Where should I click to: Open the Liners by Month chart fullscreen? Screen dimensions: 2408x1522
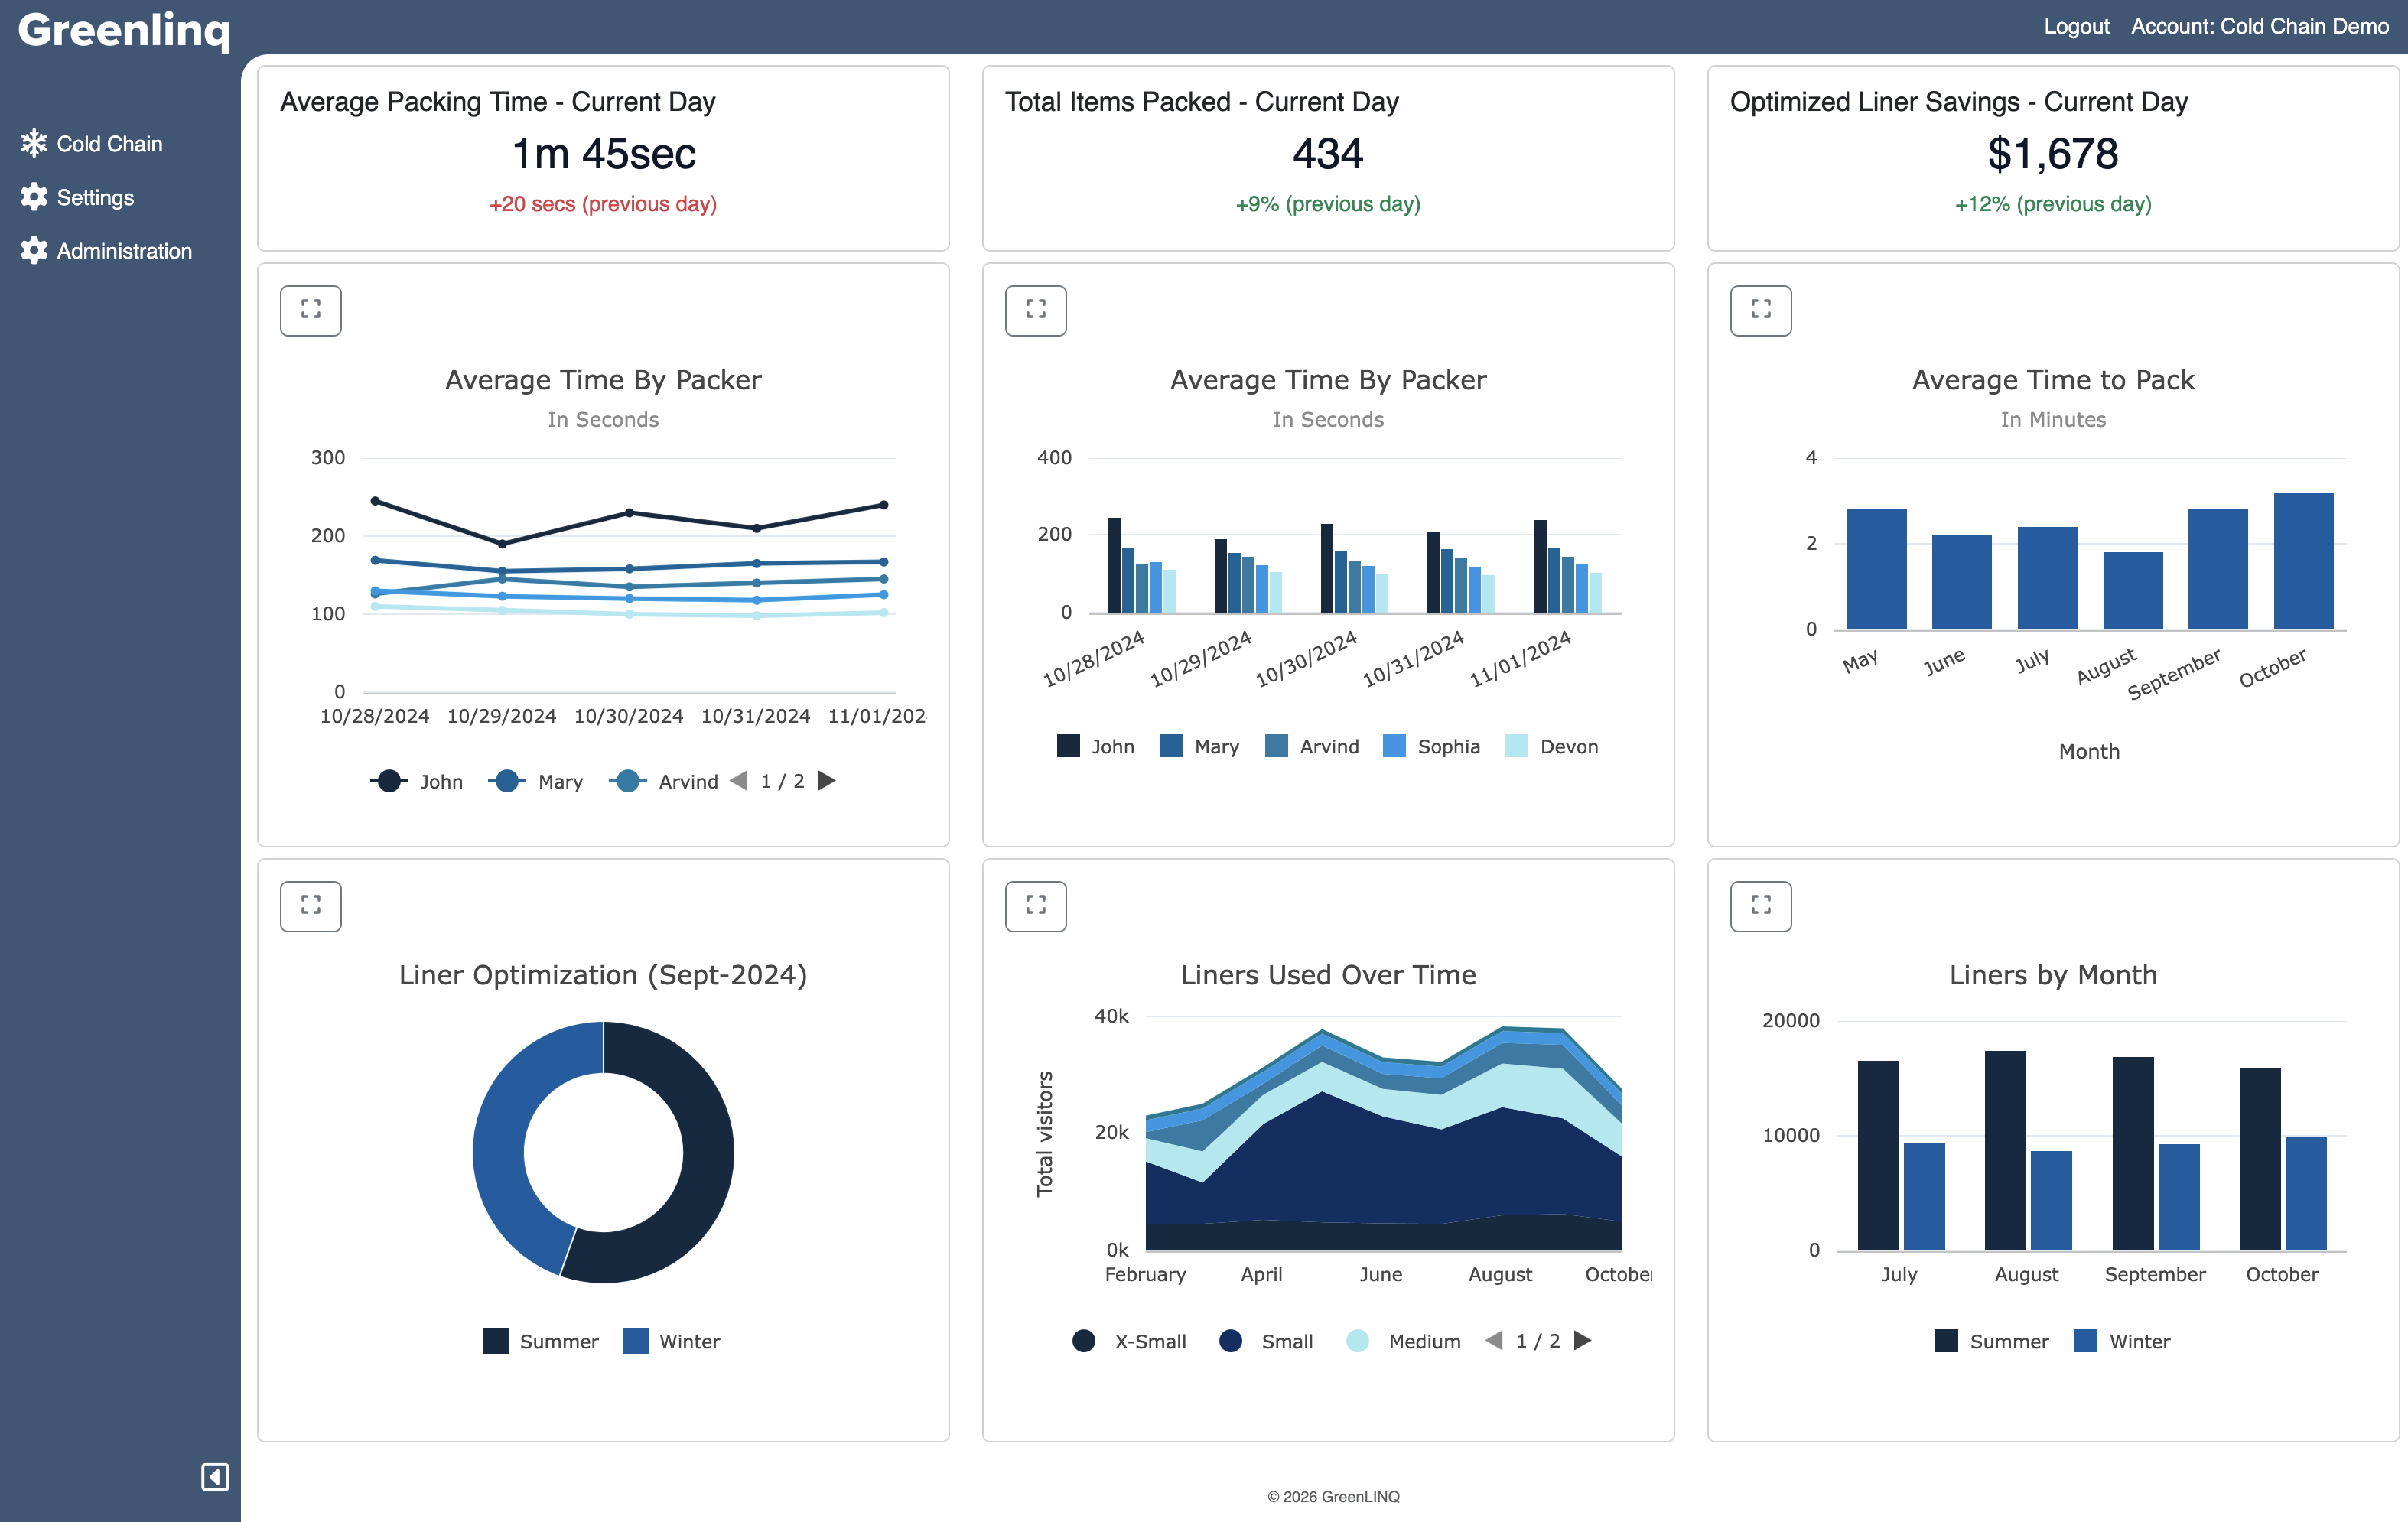pyautogui.click(x=1760, y=906)
